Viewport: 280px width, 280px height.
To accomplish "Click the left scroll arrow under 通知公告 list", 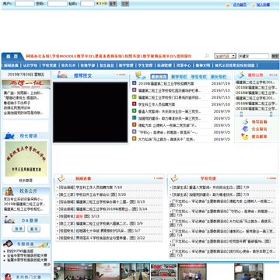I will pyautogui.click(x=241, y=114).
